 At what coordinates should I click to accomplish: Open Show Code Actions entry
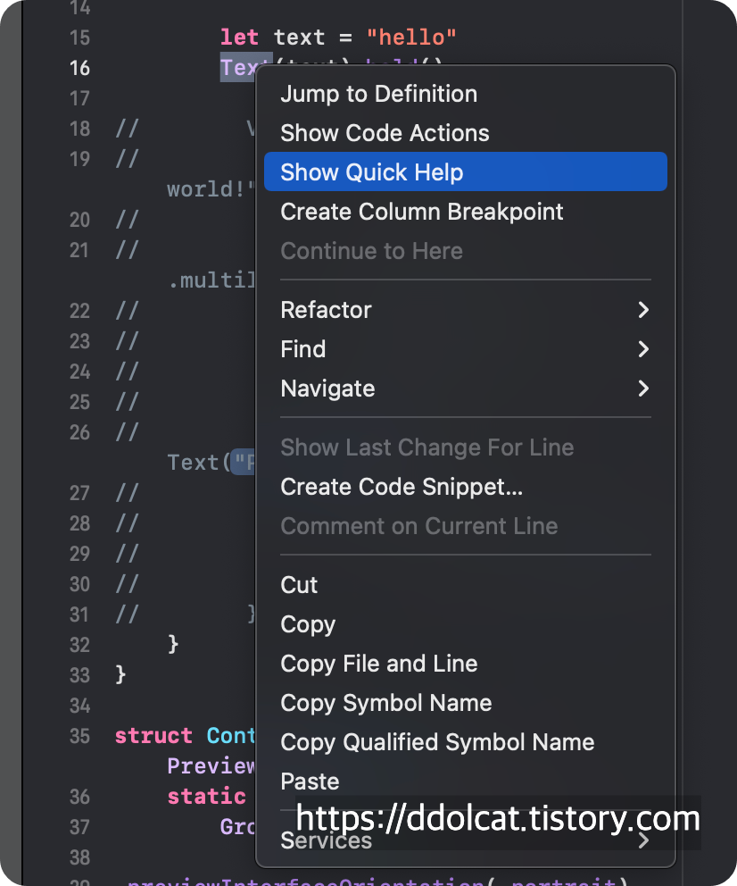click(385, 133)
